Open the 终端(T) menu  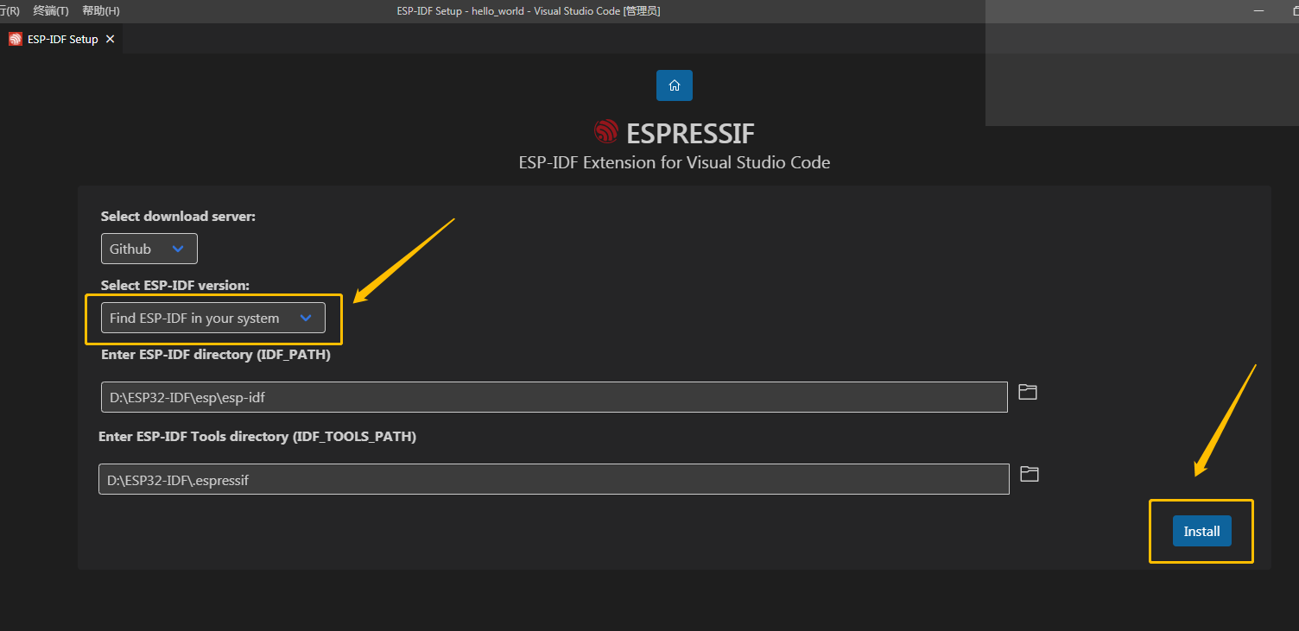point(49,11)
